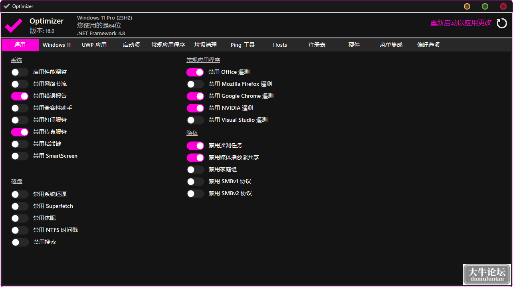The width and height of the screenshot is (513, 287).
Task: Toggle 禁用遥测任务 switch
Action: click(195, 146)
